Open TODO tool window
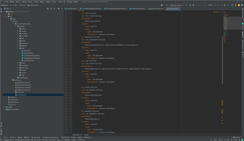Viewport: 244px width, 141px height. click(13, 137)
